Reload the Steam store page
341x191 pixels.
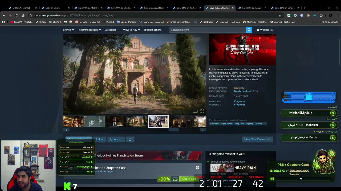(17, 15)
